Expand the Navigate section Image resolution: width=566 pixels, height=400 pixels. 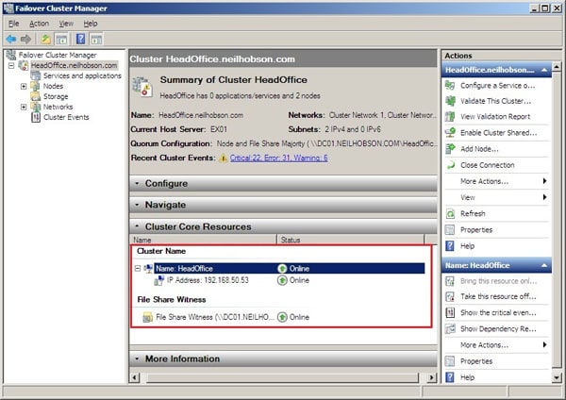(x=137, y=205)
